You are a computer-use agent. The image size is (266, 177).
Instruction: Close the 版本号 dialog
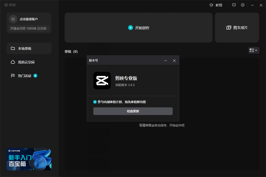[x=174, y=61]
